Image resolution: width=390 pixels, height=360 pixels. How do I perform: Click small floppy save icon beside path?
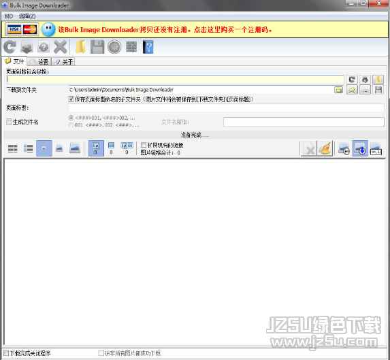(378, 90)
